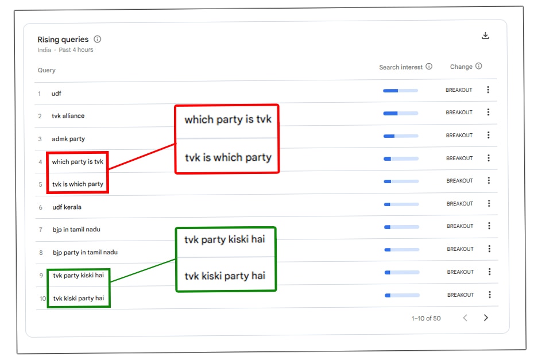The image size is (534, 360).
Task: Open more options for bjp party in tamil nadu
Action: tap(489, 249)
